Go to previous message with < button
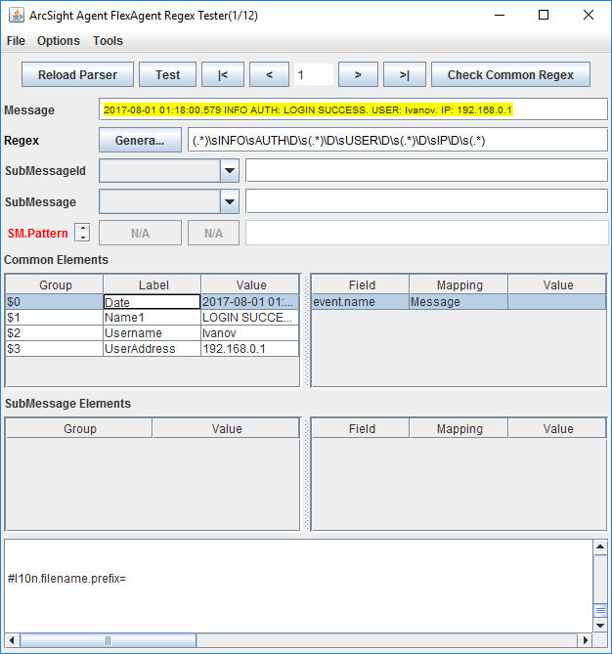The height and width of the screenshot is (654, 612). (269, 74)
